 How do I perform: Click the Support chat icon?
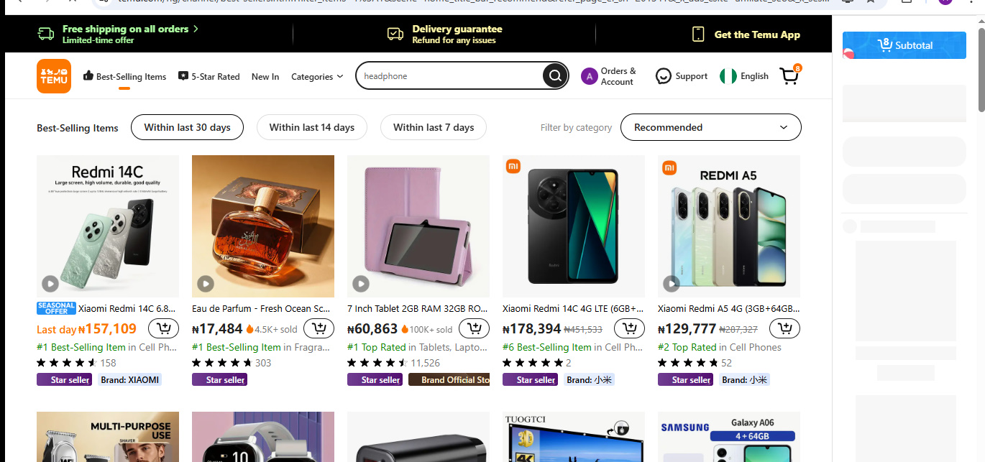pyautogui.click(x=664, y=76)
